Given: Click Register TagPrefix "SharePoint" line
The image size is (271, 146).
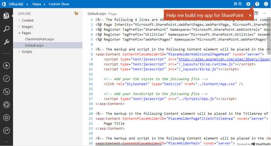Looking at the screenshot, I should pos(183,29).
